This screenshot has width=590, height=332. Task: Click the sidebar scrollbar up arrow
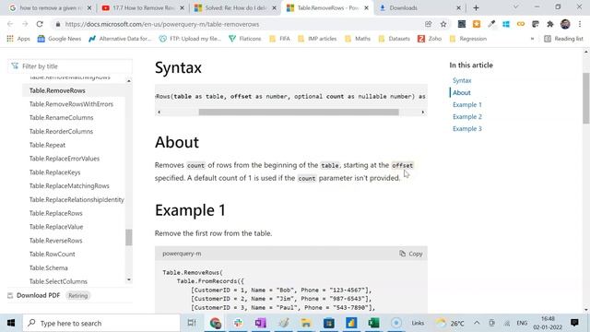[x=129, y=81]
